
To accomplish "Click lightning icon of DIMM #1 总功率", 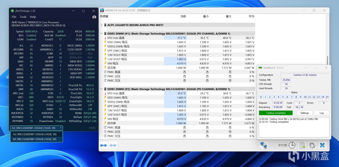I will click(105, 68).
